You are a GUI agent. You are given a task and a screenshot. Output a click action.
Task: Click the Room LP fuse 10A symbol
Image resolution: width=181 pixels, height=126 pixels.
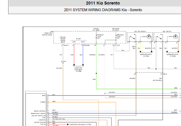tap(96, 36)
